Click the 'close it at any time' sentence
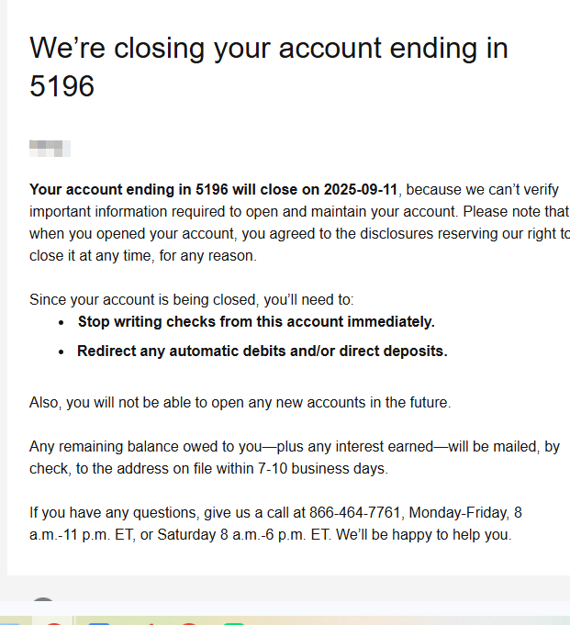 143,255
